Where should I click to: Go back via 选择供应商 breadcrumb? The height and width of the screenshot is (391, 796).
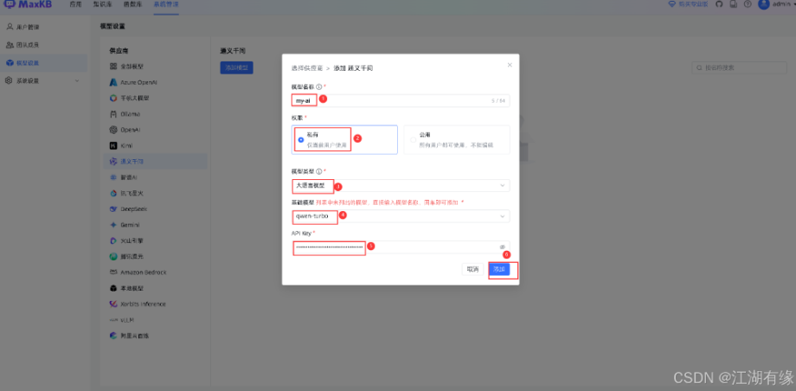[x=308, y=67]
